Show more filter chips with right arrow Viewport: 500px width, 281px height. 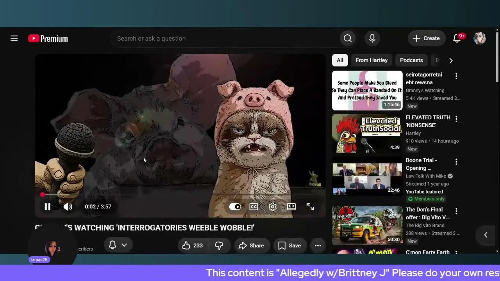coord(451,60)
